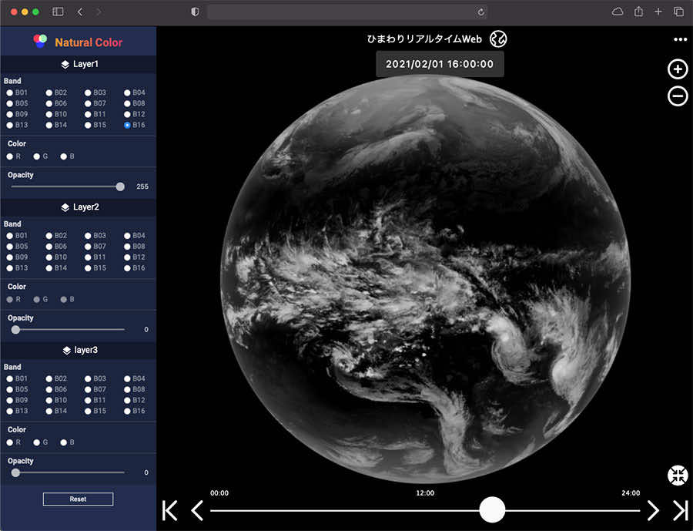Click the zoom in plus icon
The image size is (693, 531).
(678, 69)
